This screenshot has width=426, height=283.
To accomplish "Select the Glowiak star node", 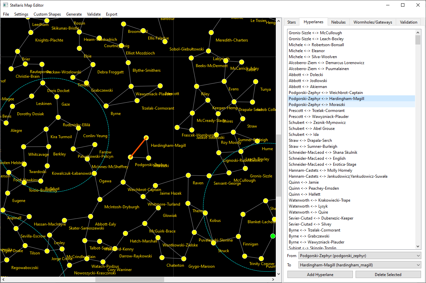I will [x=158, y=208].
